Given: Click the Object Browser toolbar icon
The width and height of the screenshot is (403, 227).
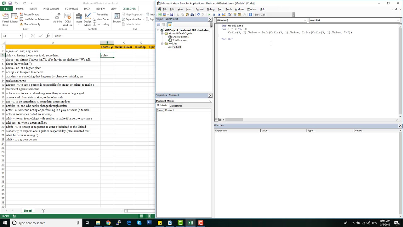Looking at the screenshot, I should point(240,15).
